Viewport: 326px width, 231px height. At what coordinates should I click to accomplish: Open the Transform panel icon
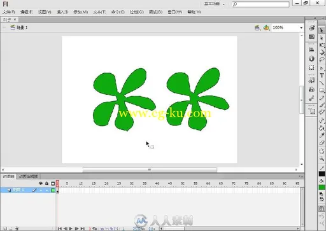pyautogui.click(x=311, y=67)
